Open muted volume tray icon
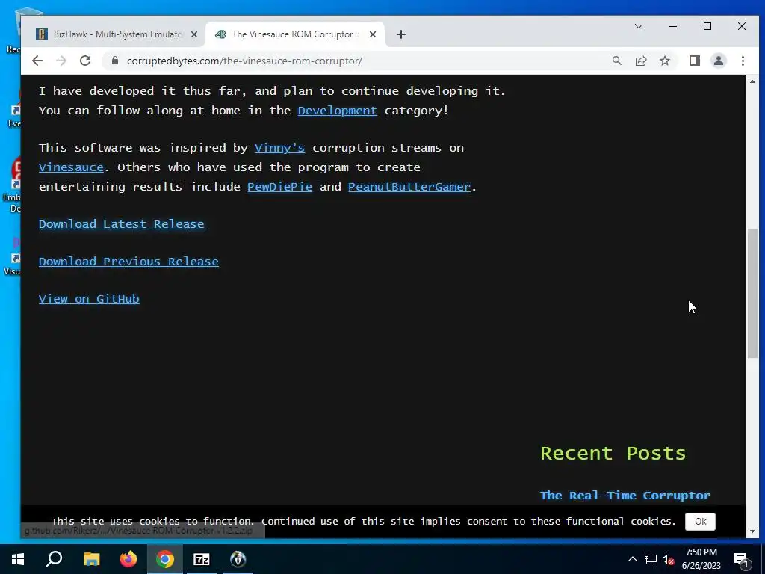This screenshot has width=765, height=574. pos(668,559)
